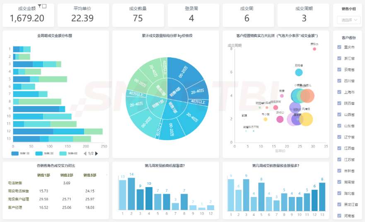Click the 销售2部 column header in table
Viewport: 365px width, 222px height.
pos(67,175)
